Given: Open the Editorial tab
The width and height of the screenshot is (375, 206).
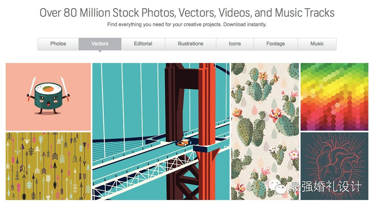Looking at the screenshot, I should point(143,44).
